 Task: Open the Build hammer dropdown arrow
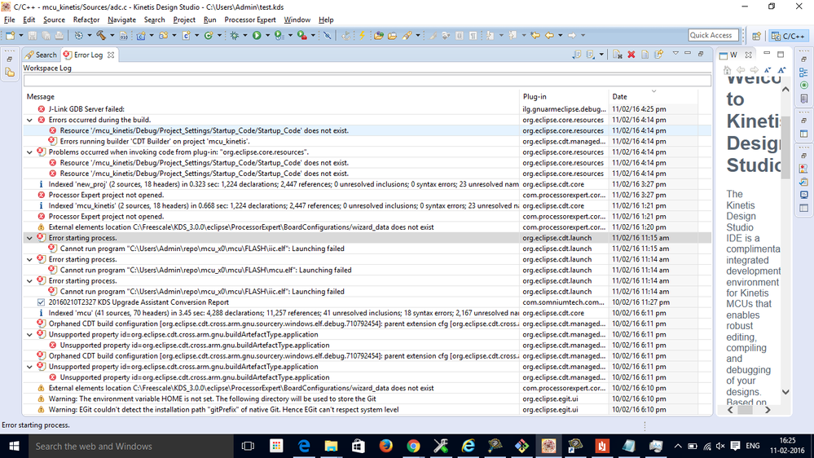coord(112,35)
